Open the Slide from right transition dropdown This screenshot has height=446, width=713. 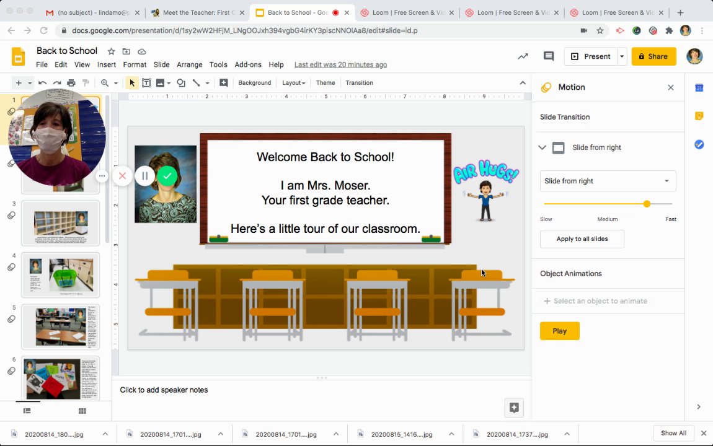[608, 181]
